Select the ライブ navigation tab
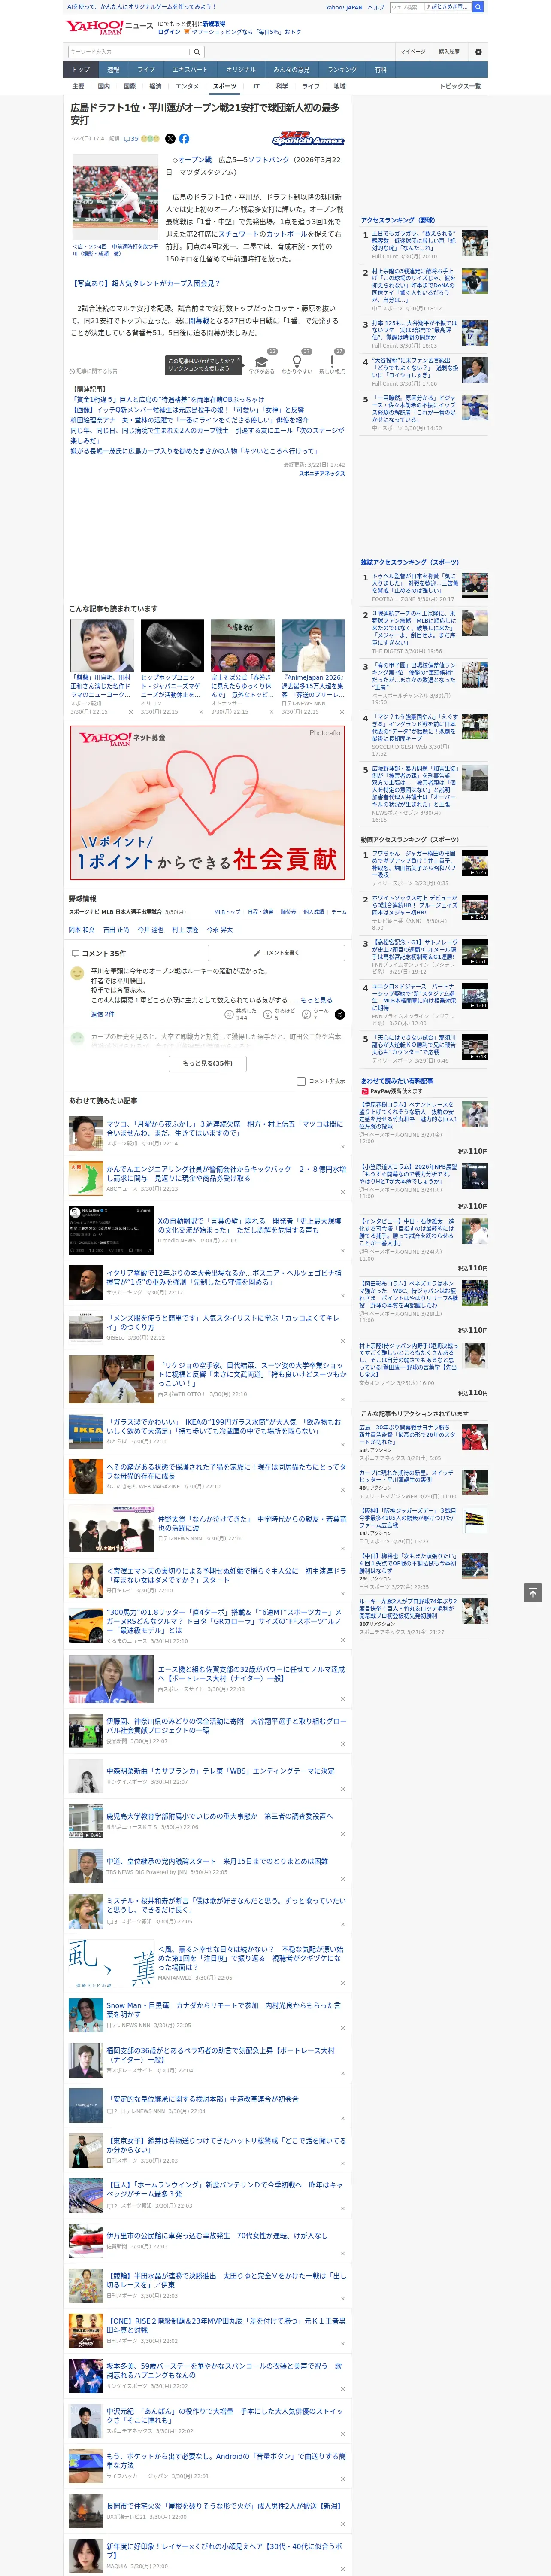Screen dimensions: 551x2576 coord(146,70)
